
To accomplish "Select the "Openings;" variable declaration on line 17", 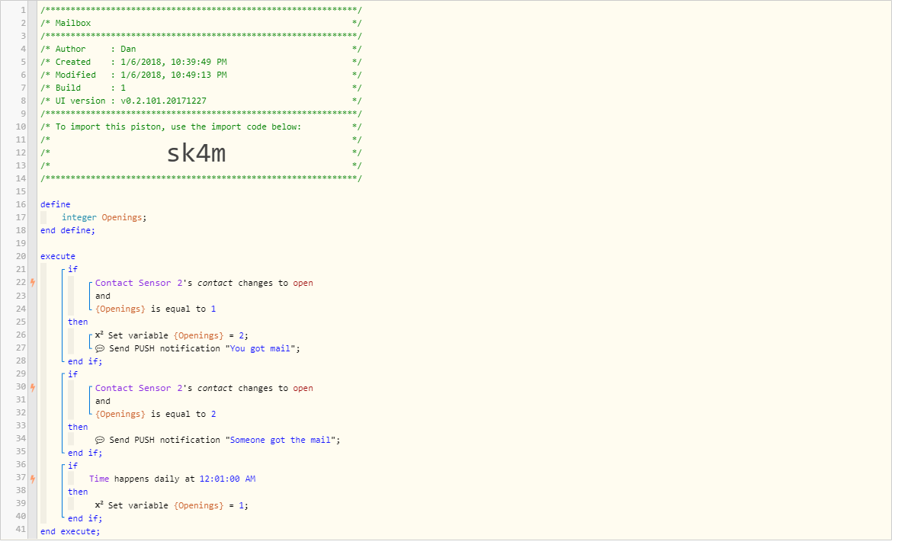I will pos(124,217).
